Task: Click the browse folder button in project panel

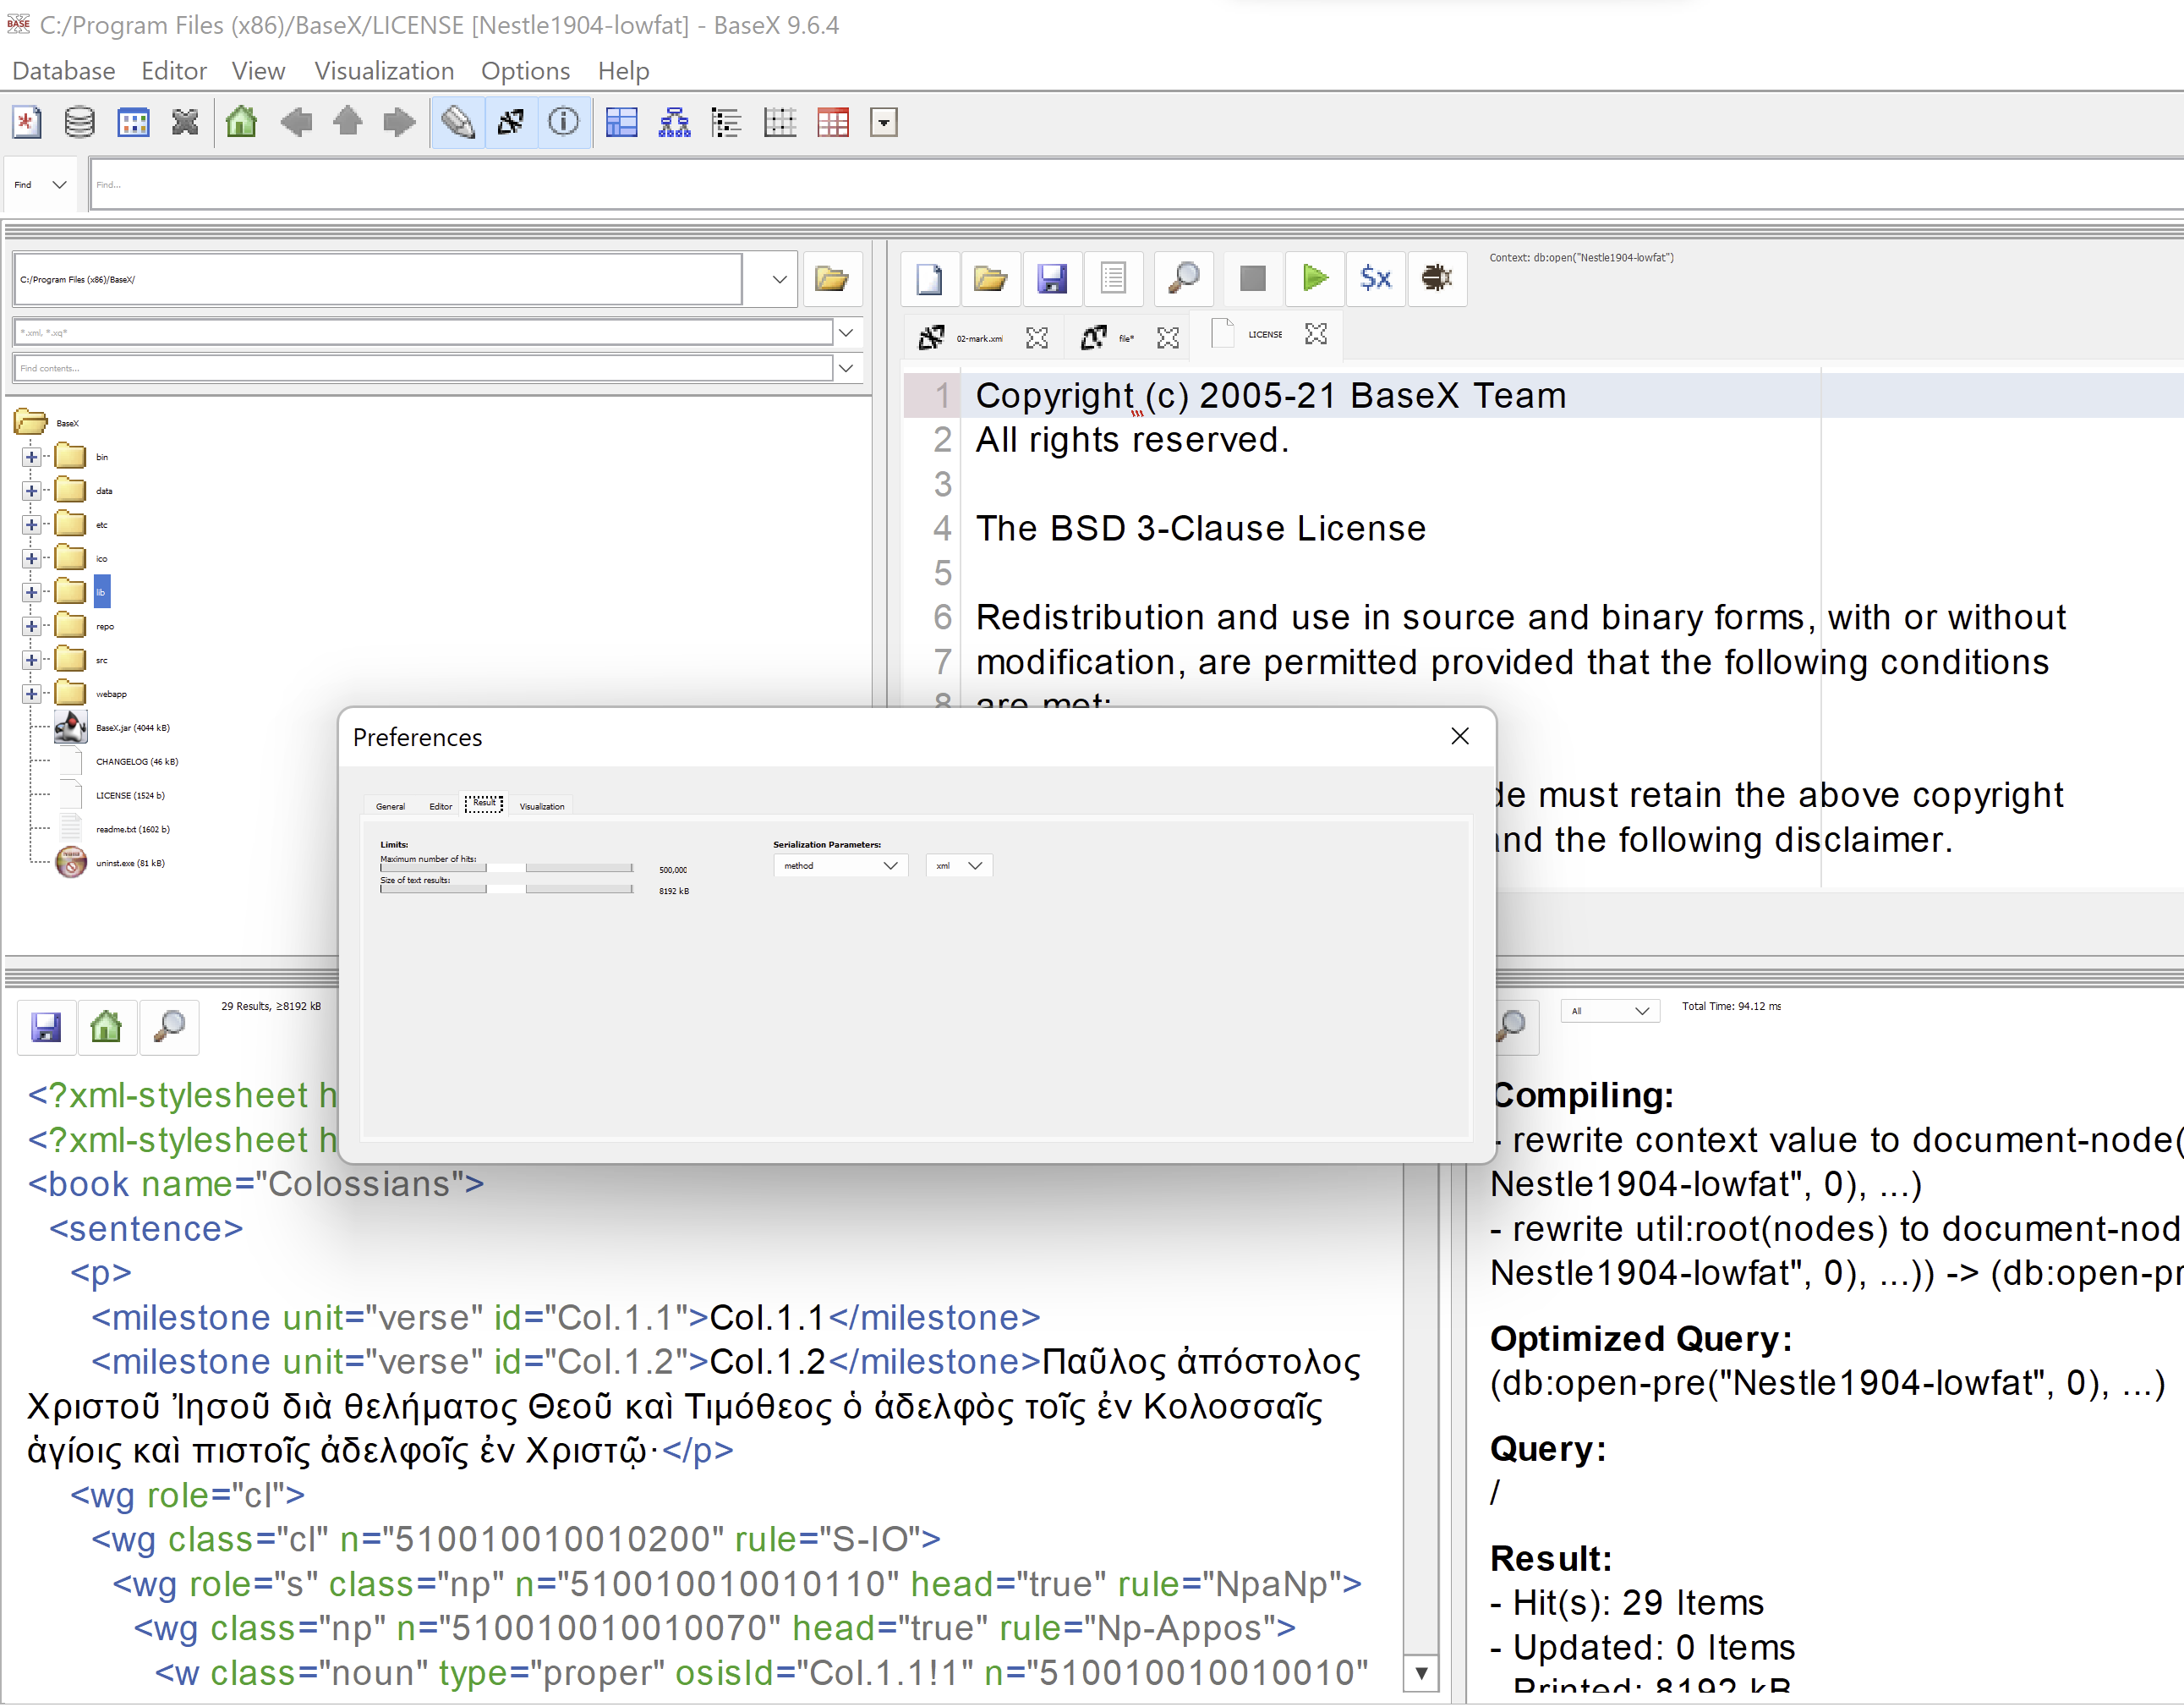Action: click(832, 279)
